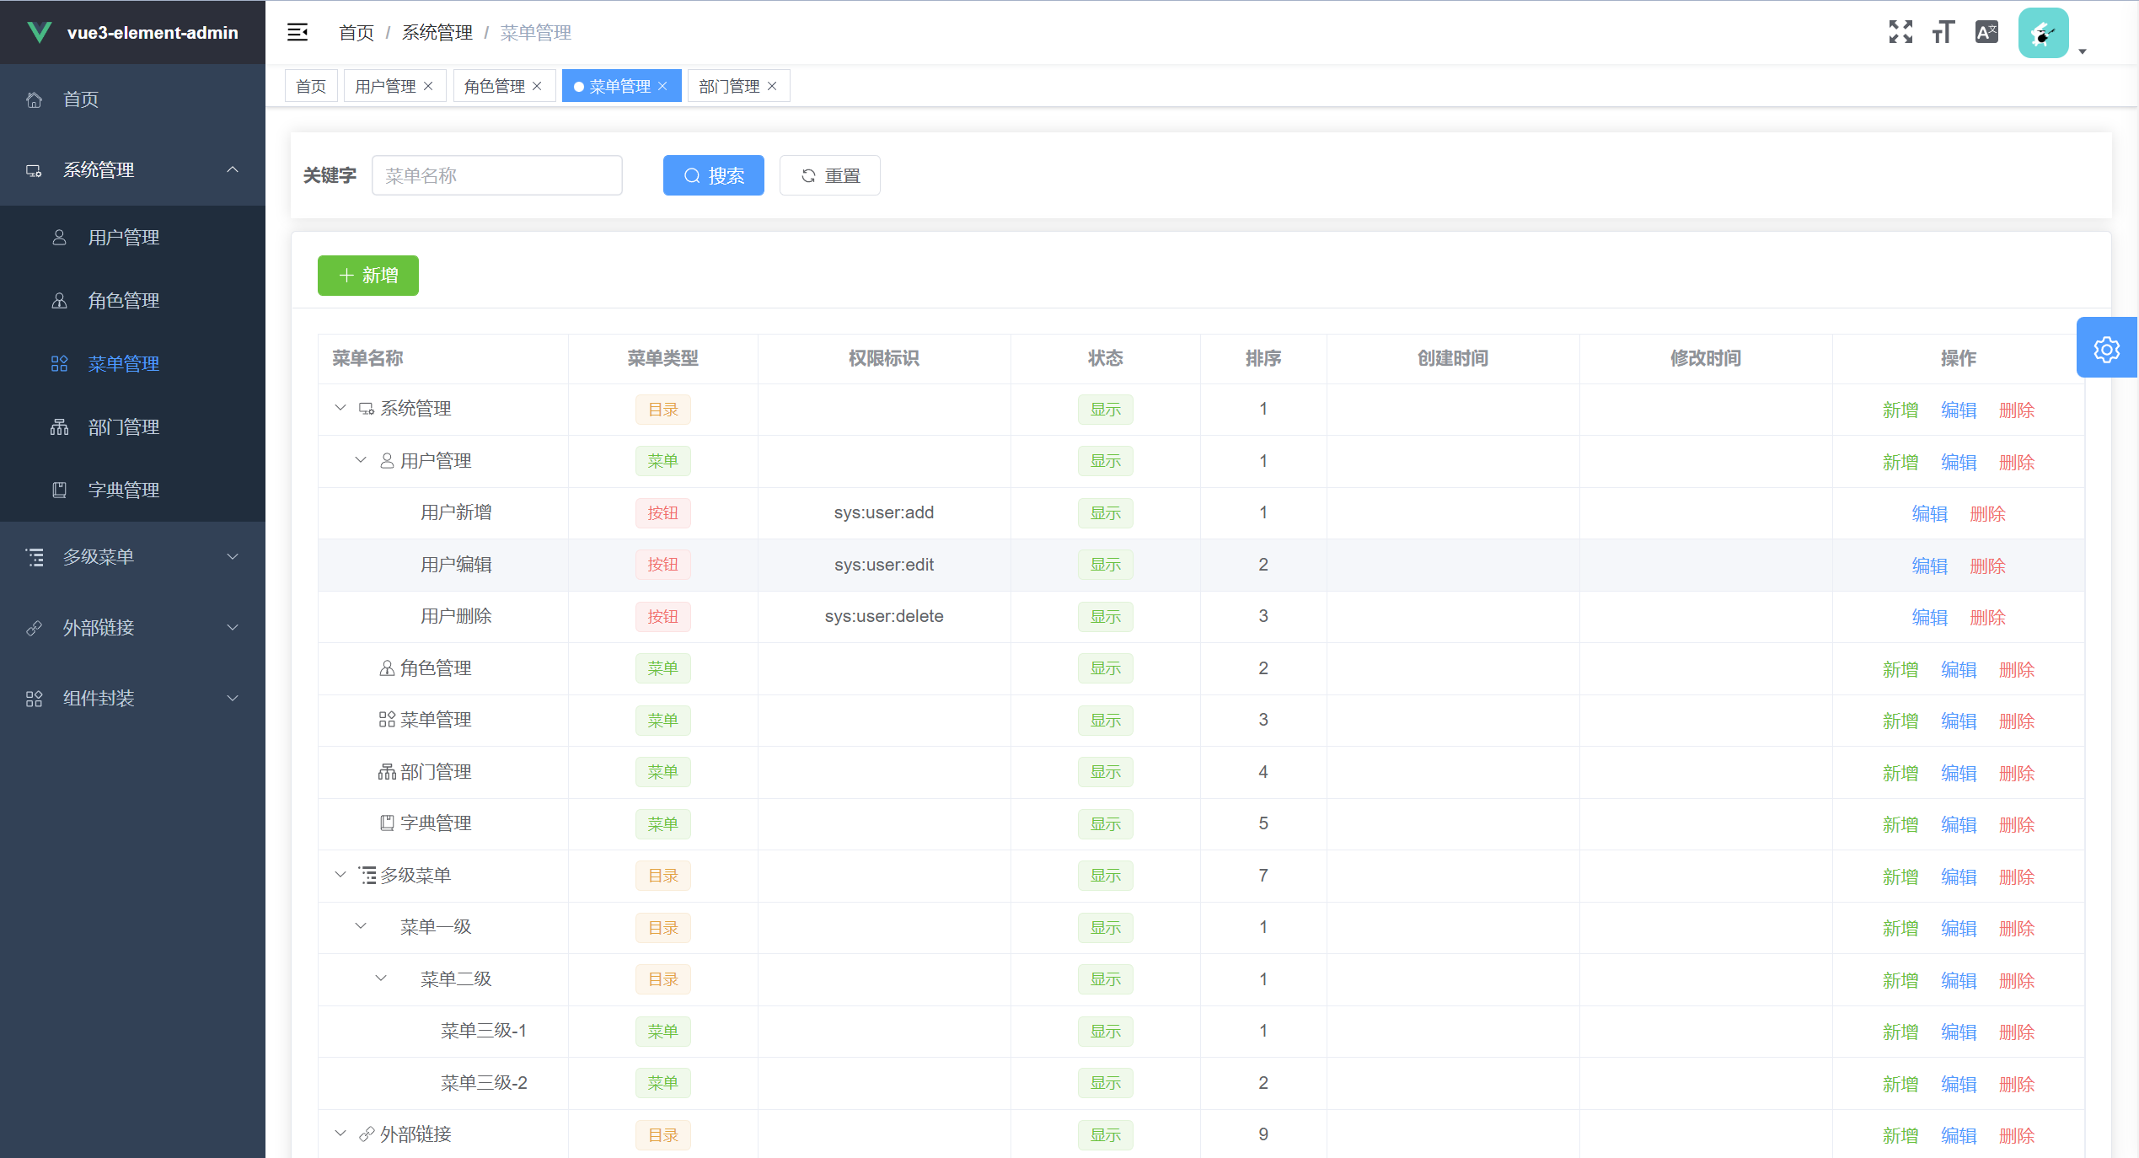Viewport: 2139px width, 1158px height.
Task: Collapse the 多级菜单 table row
Action: click(x=340, y=875)
